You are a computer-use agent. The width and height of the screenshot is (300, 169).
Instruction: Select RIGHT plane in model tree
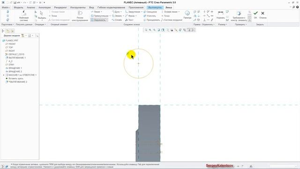(10, 51)
